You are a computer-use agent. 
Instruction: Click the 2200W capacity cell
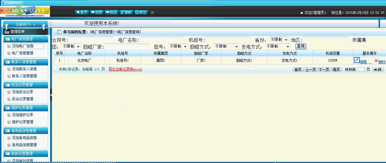[333, 60]
